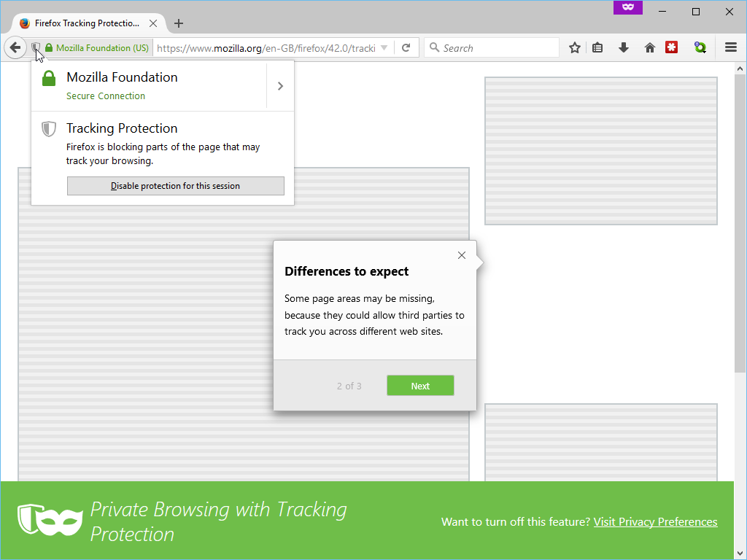Click the red LastPass extension icon
The image size is (747, 560).
pos(671,48)
